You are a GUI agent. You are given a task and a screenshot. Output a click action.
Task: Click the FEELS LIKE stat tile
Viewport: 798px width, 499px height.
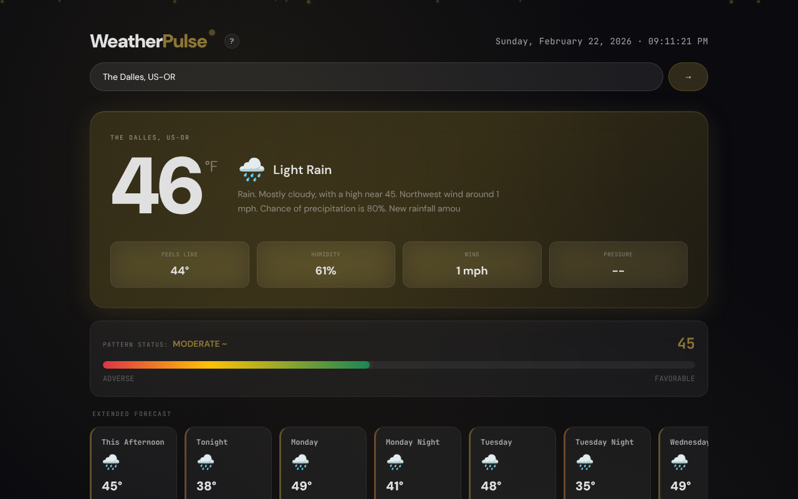coord(180,264)
